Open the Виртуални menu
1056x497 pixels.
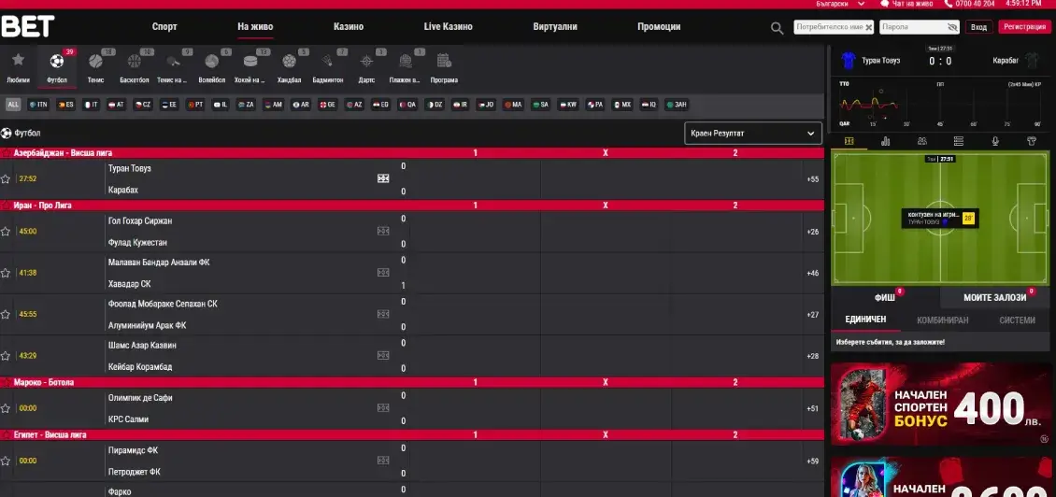pyautogui.click(x=555, y=27)
